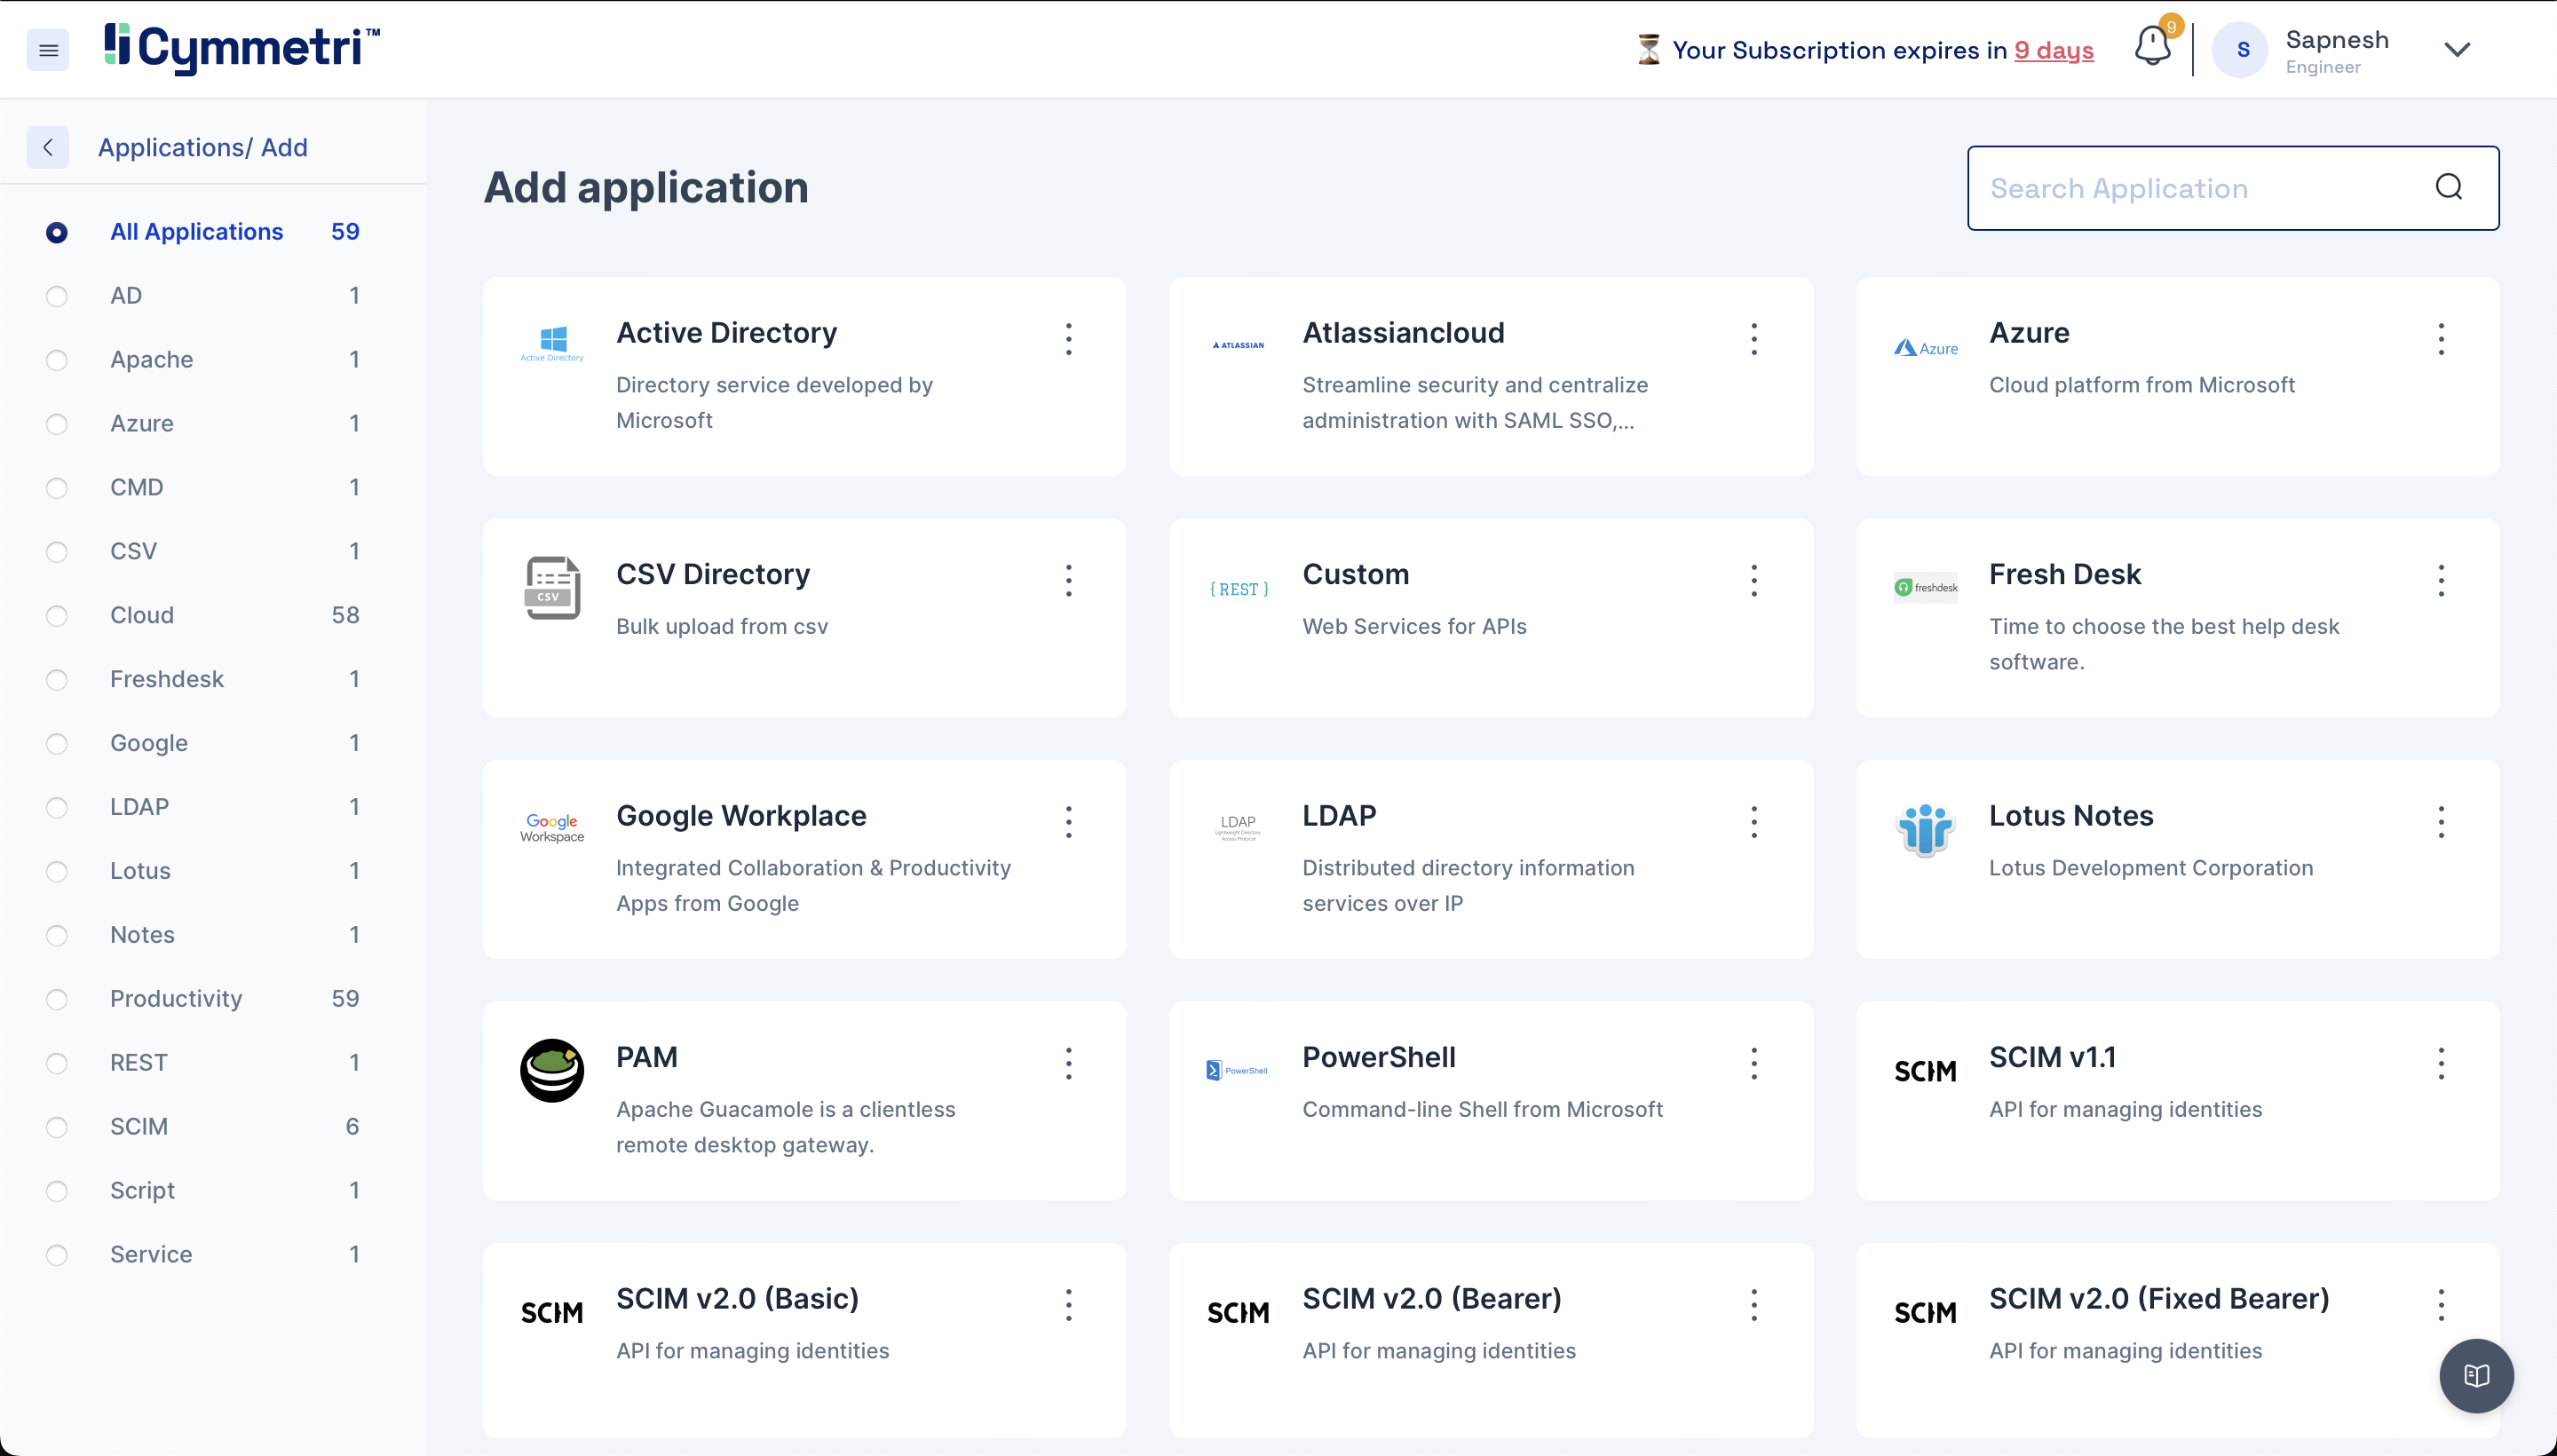Click the Active Directory Windows logo
The height and width of the screenshot is (1456, 2557).
tap(552, 342)
